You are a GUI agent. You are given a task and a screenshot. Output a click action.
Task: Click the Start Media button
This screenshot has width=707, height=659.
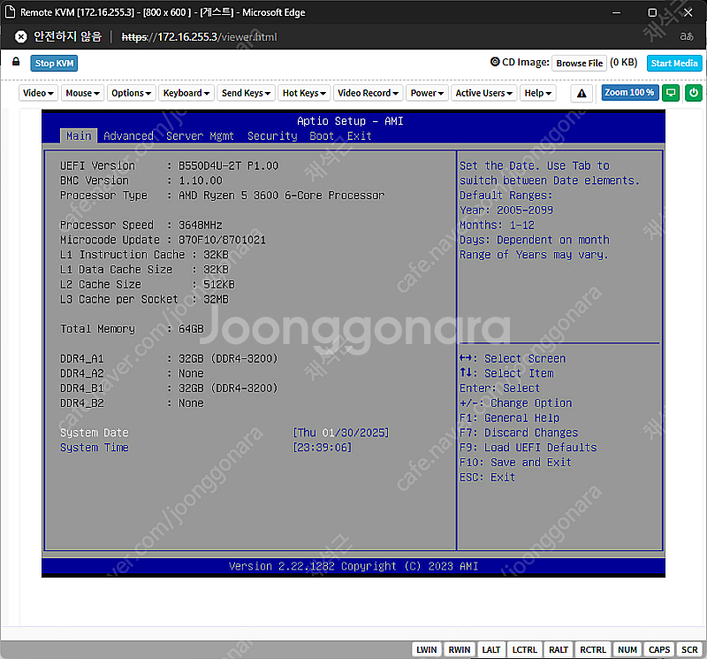[x=674, y=63]
